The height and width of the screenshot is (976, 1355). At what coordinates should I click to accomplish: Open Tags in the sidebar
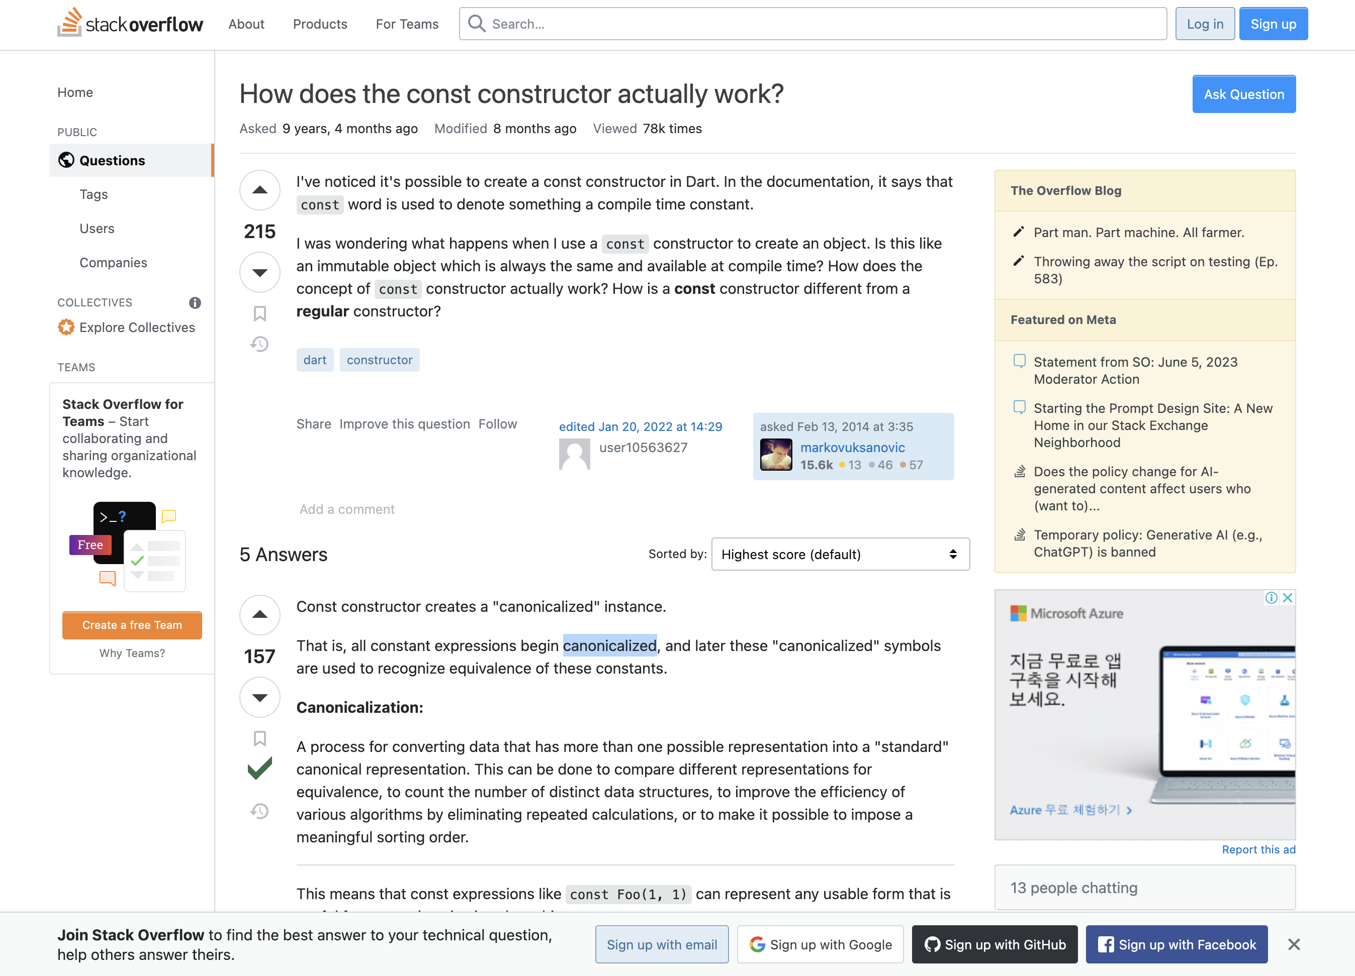[x=94, y=194]
